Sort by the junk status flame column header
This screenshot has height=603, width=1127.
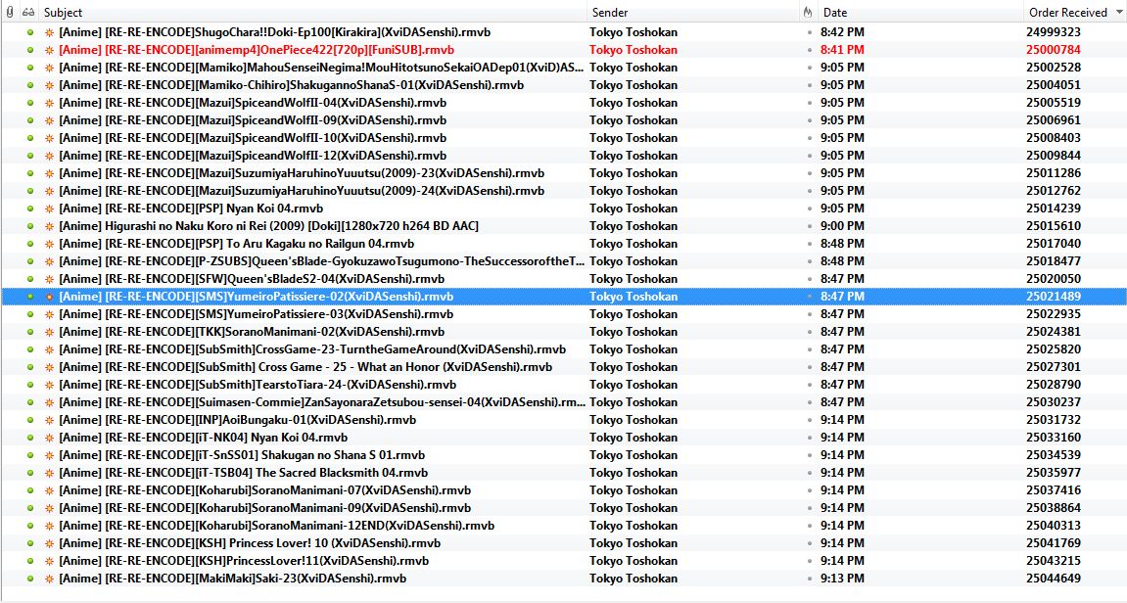pyautogui.click(x=808, y=12)
